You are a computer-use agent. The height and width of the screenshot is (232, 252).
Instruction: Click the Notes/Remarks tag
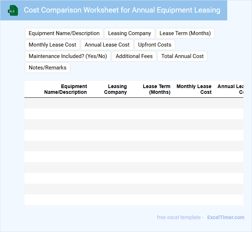[47, 68]
